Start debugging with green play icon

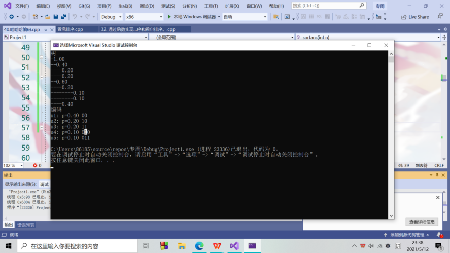click(x=169, y=17)
